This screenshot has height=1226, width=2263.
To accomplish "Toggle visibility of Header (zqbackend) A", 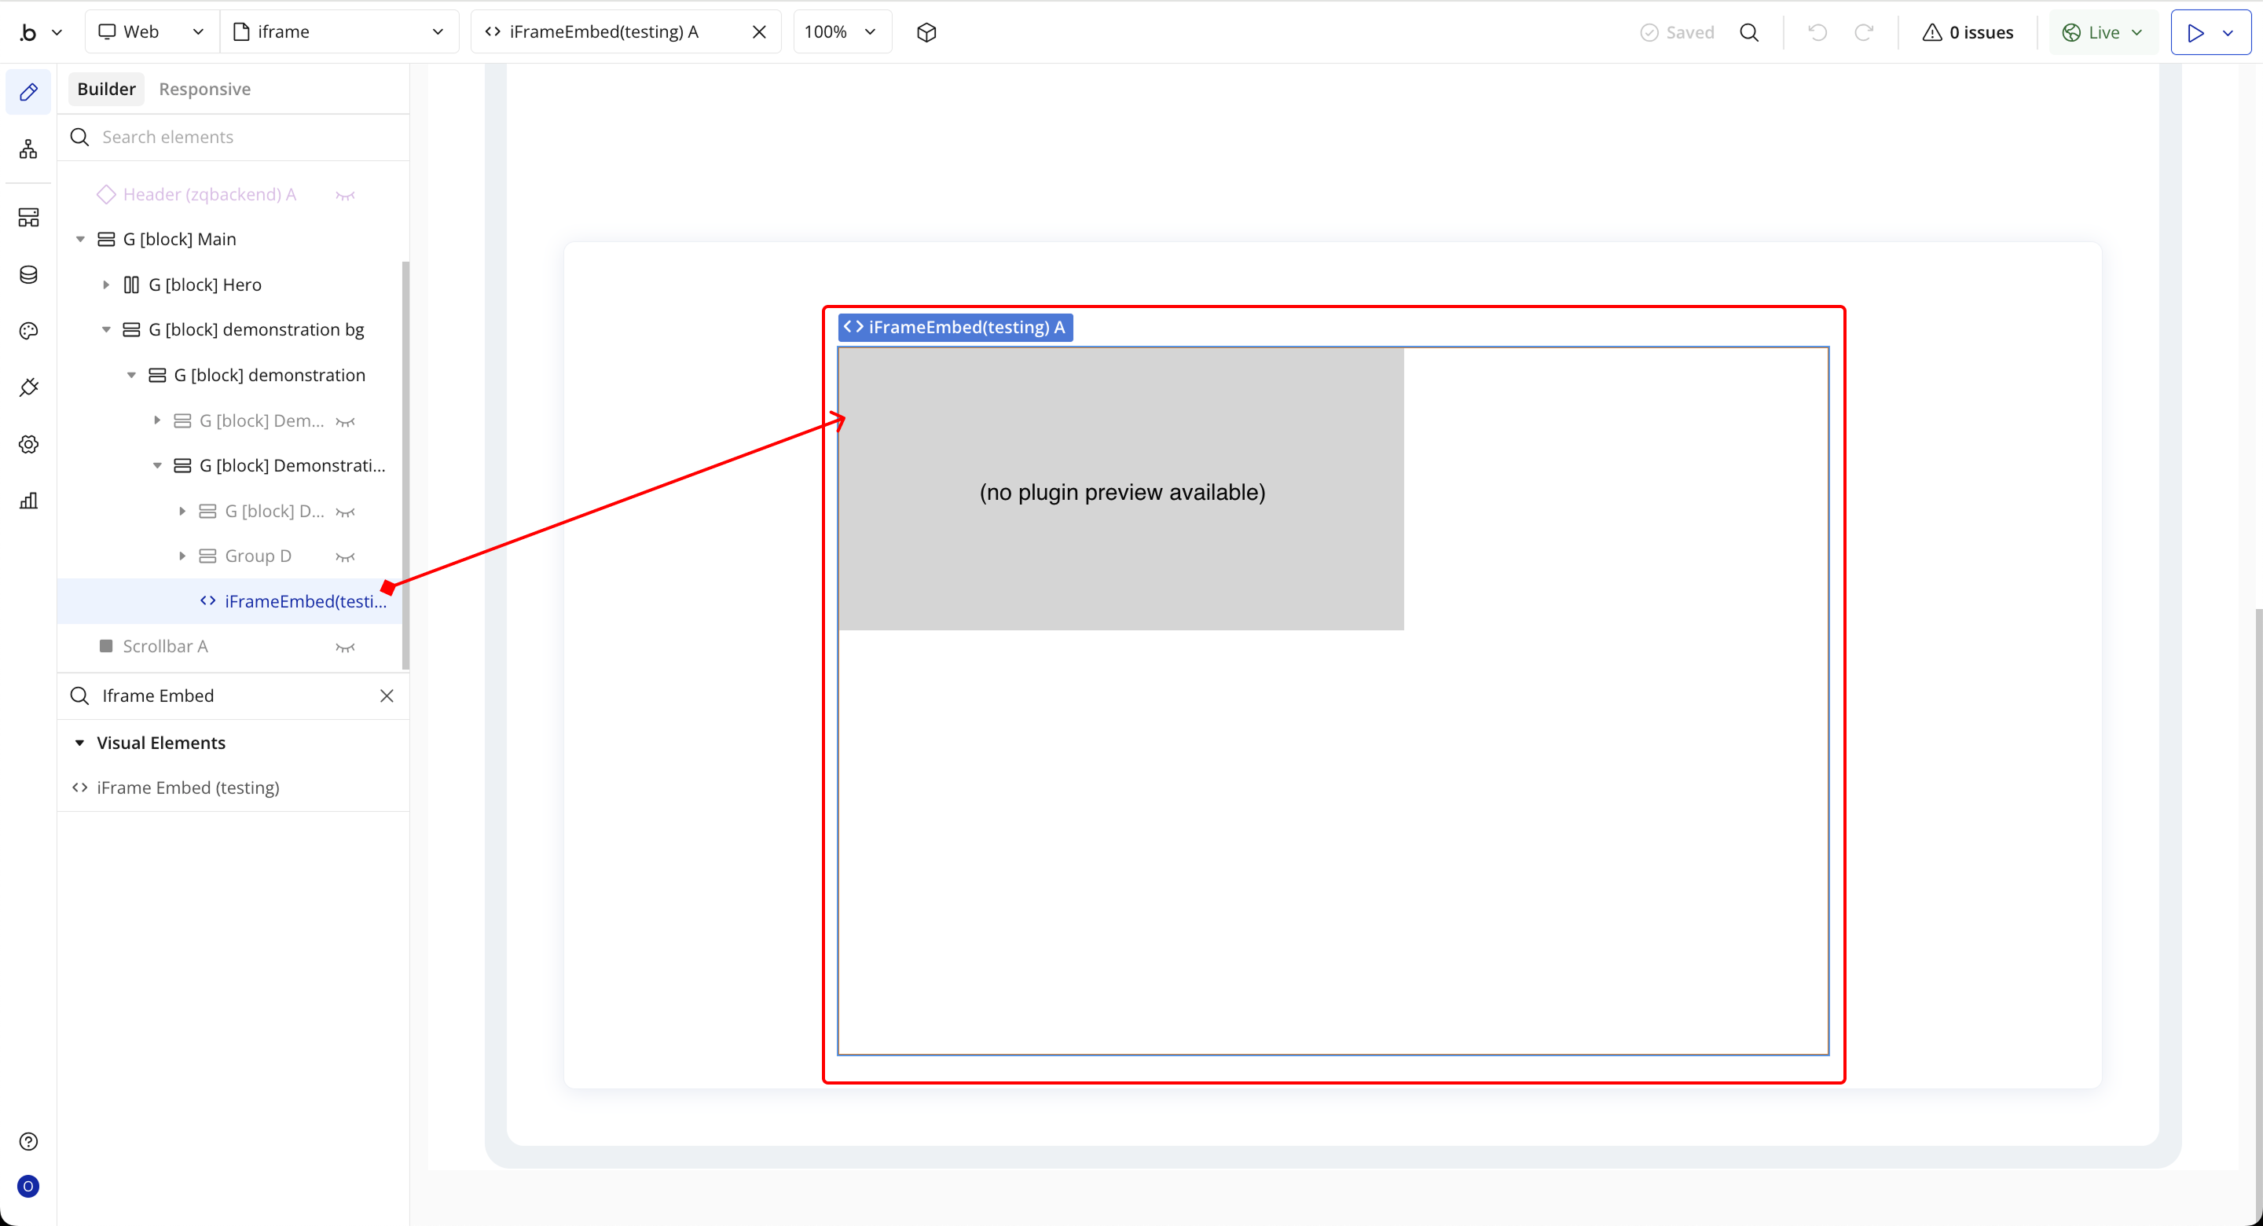I will point(345,195).
